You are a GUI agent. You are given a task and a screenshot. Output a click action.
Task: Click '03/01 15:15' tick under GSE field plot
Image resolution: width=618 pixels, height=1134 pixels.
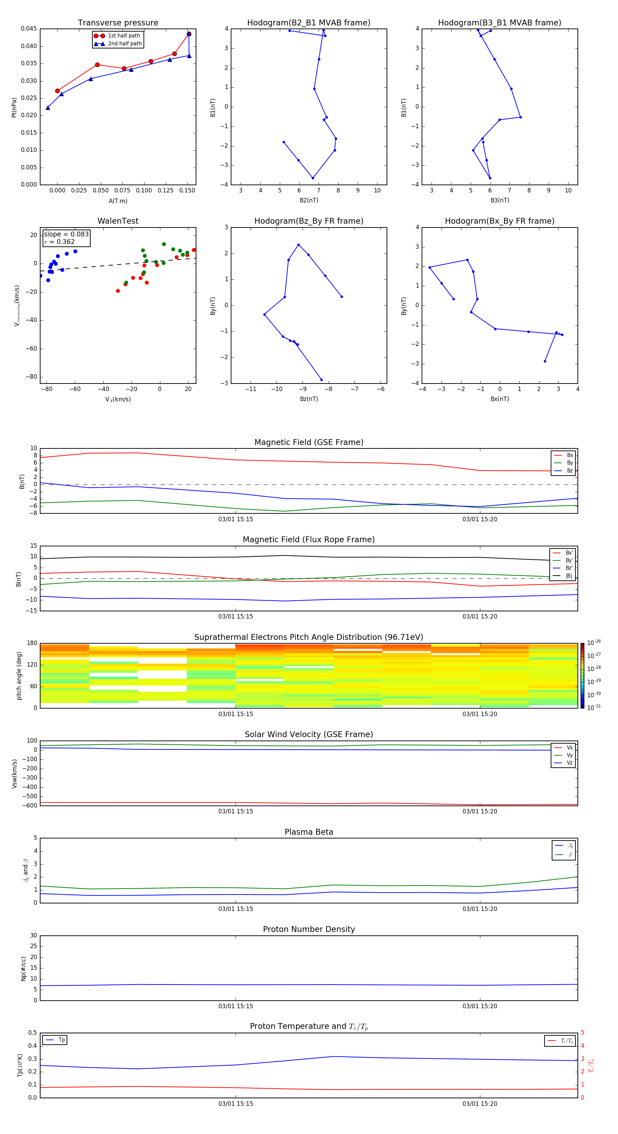click(x=236, y=520)
